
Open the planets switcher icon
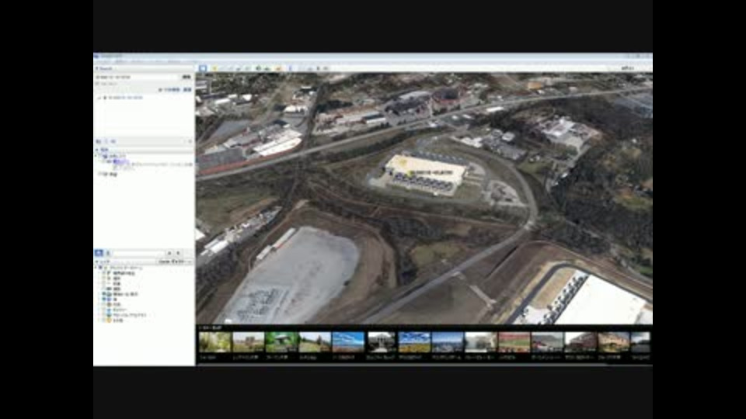tap(279, 68)
